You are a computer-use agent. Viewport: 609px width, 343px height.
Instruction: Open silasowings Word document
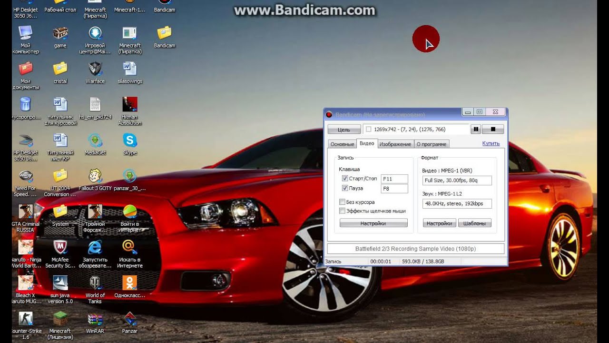pos(130,72)
